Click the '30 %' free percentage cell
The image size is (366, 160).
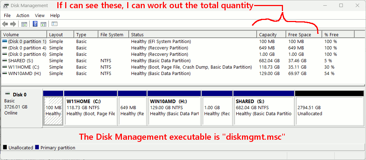(329, 67)
